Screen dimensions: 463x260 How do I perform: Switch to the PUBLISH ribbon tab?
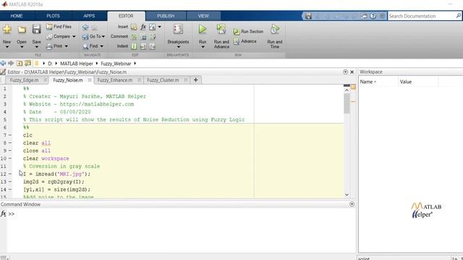166,16
